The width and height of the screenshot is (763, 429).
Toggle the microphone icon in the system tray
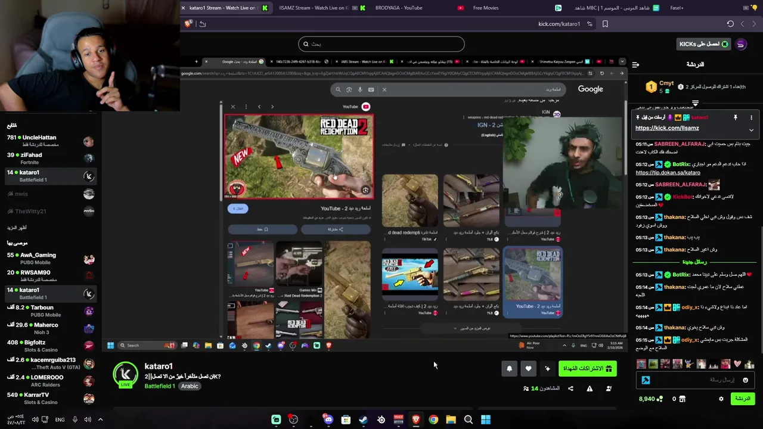click(x=75, y=419)
